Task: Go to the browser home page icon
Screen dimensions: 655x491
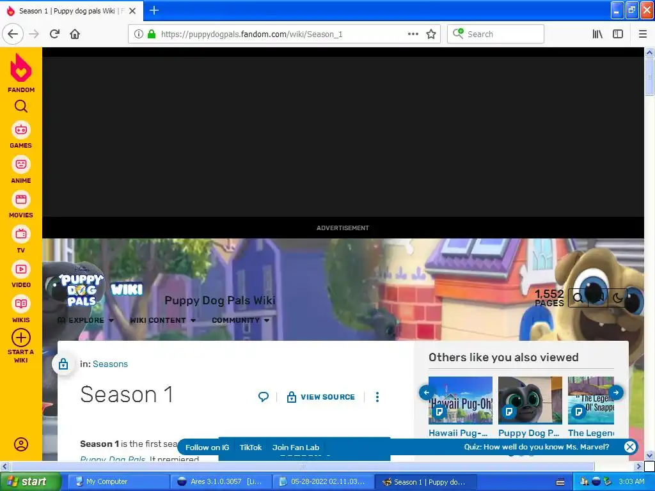Action: (x=75, y=34)
